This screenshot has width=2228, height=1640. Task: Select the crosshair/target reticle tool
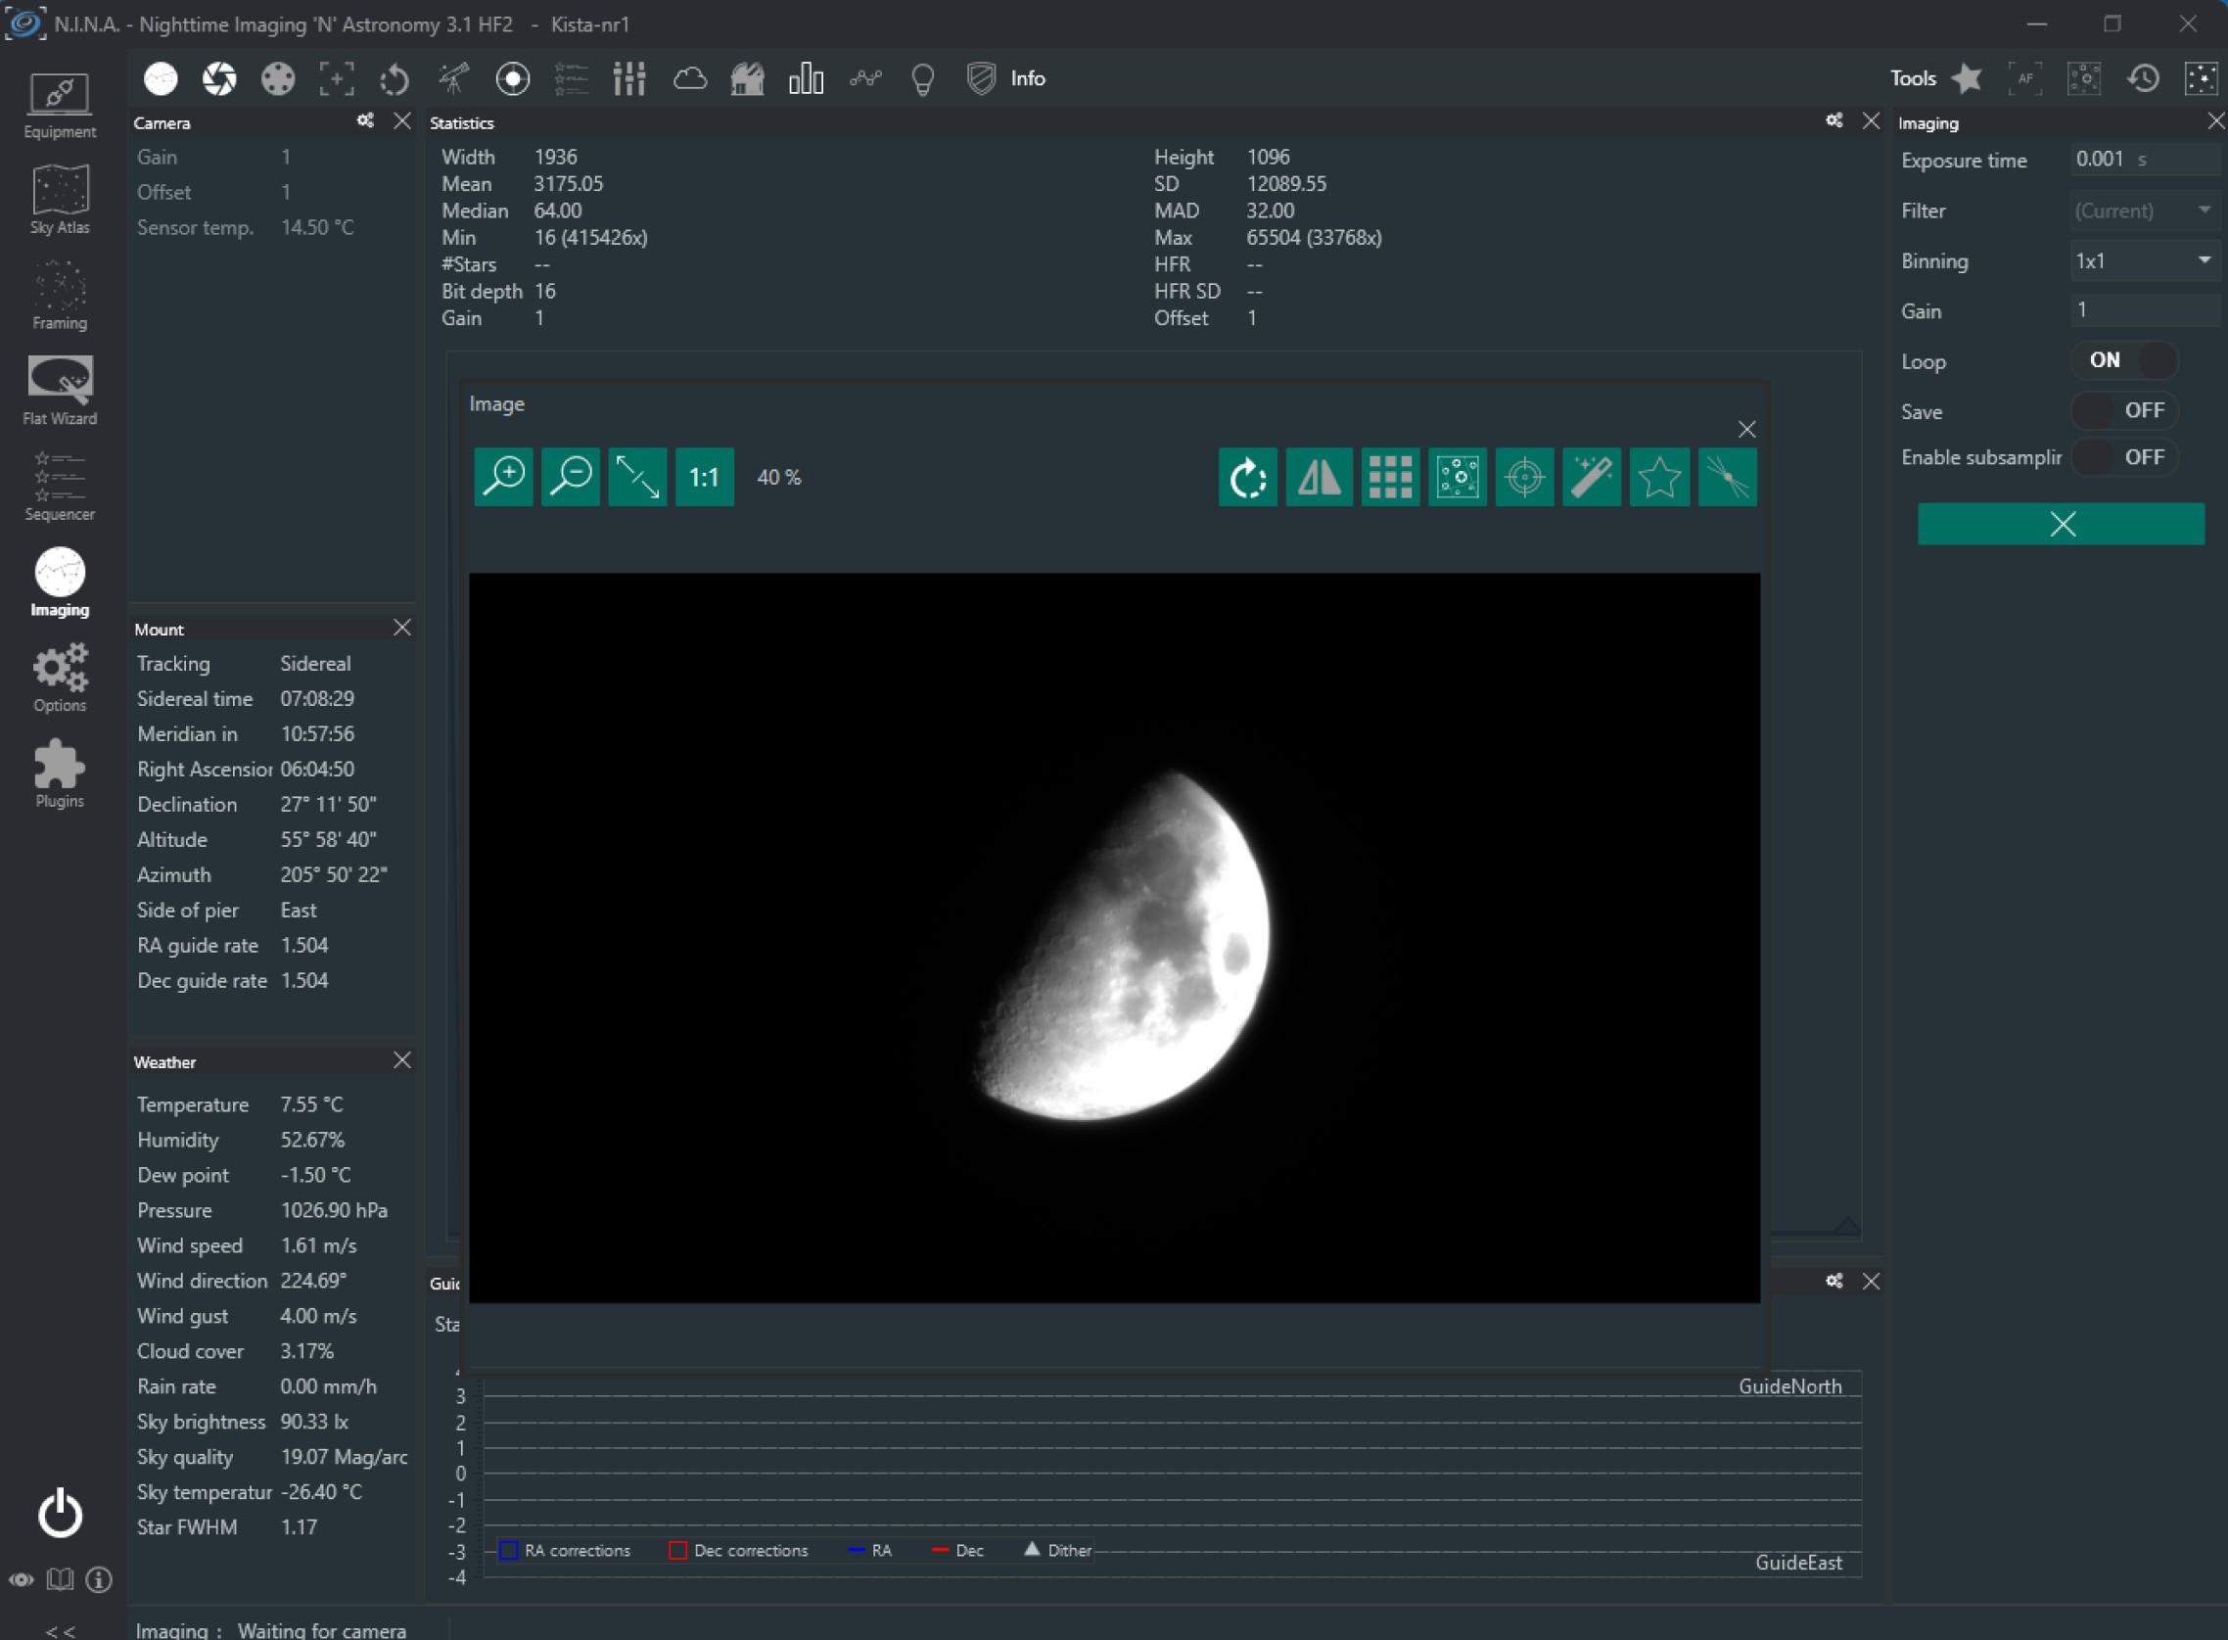1522,476
